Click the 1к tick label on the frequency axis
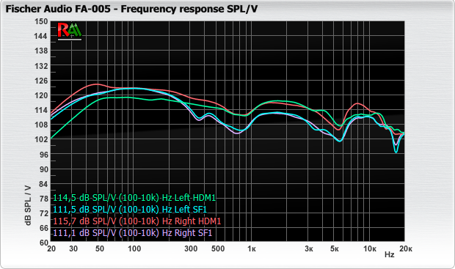Viewport: 455px width, 269px height. 252,248
